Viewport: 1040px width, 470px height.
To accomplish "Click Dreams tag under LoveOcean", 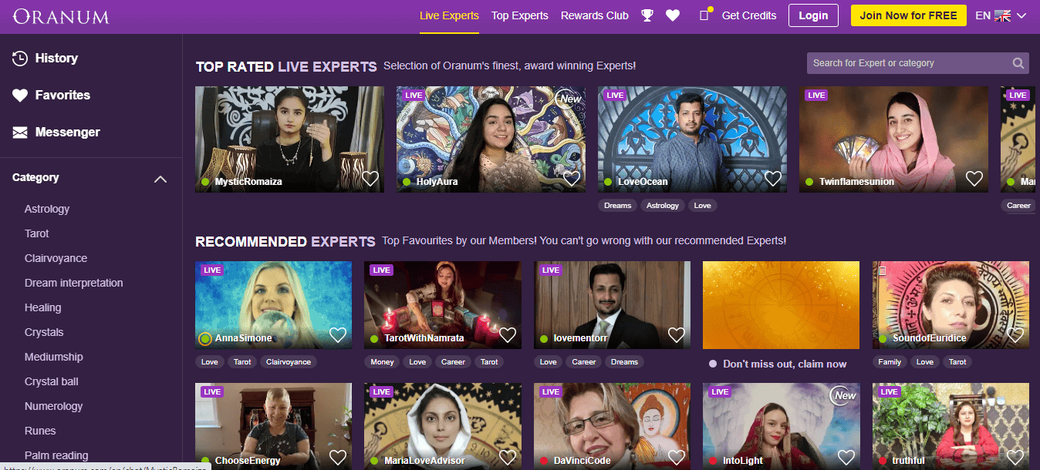I will tap(618, 205).
